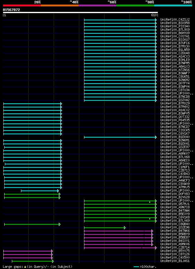Click the red 20% identity legend bar

coord(22,5)
